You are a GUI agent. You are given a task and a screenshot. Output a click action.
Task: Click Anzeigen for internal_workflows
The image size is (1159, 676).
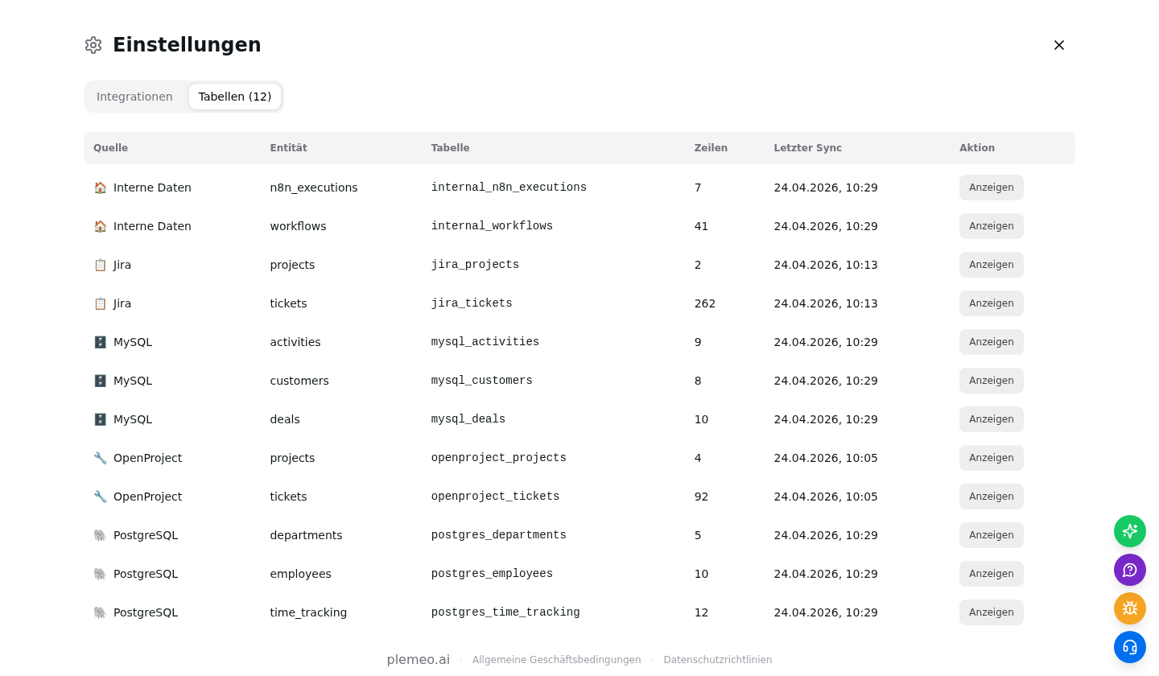pyautogui.click(x=992, y=226)
